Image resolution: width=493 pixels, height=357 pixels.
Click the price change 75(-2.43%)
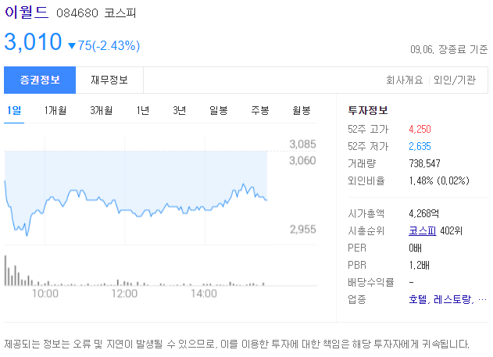point(109,45)
